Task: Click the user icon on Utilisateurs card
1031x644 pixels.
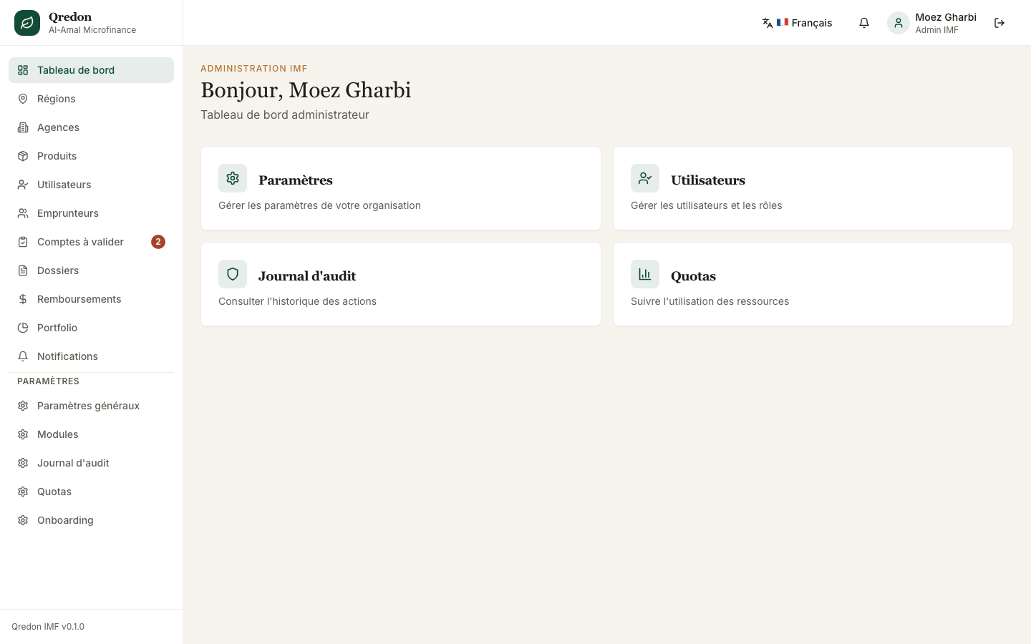Action: tap(645, 178)
